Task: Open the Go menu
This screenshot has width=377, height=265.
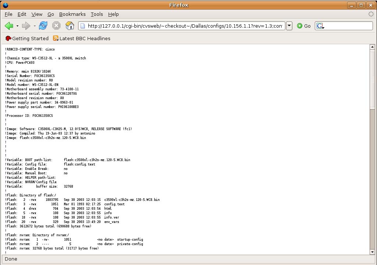Action: (x=50, y=14)
